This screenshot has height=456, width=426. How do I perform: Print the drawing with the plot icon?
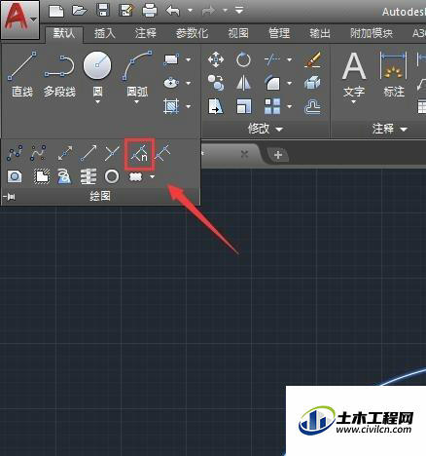(x=150, y=11)
